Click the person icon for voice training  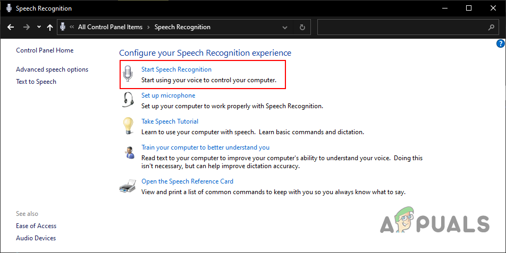point(128,152)
